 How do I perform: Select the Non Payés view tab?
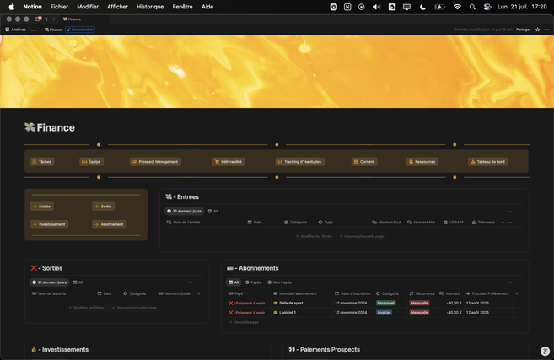[x=280, y=282]
